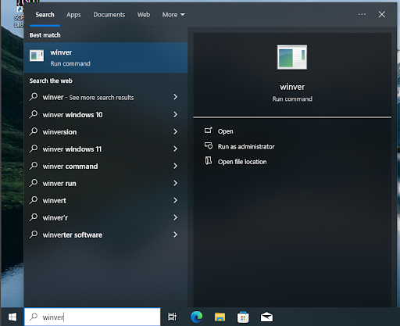Click search magnifier beside 'winver run'
Image resolution: width=400 pixels, height=326 pixels.
(x=34, y=183)
